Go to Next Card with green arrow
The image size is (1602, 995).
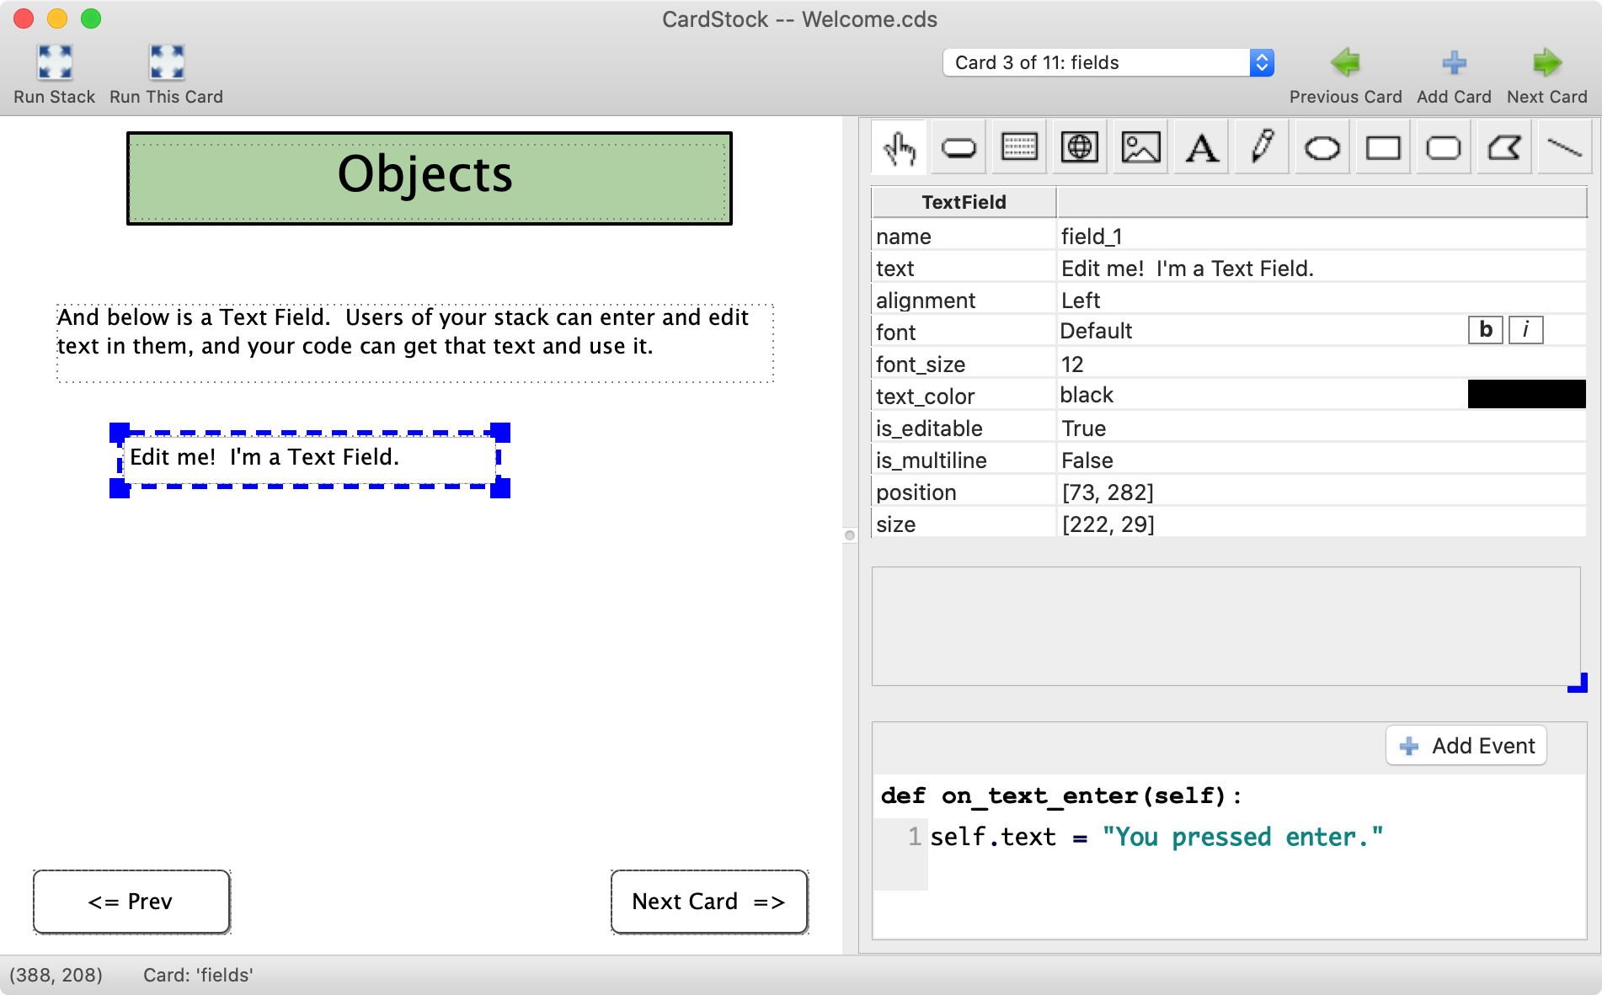click(x=1547, y=62)
